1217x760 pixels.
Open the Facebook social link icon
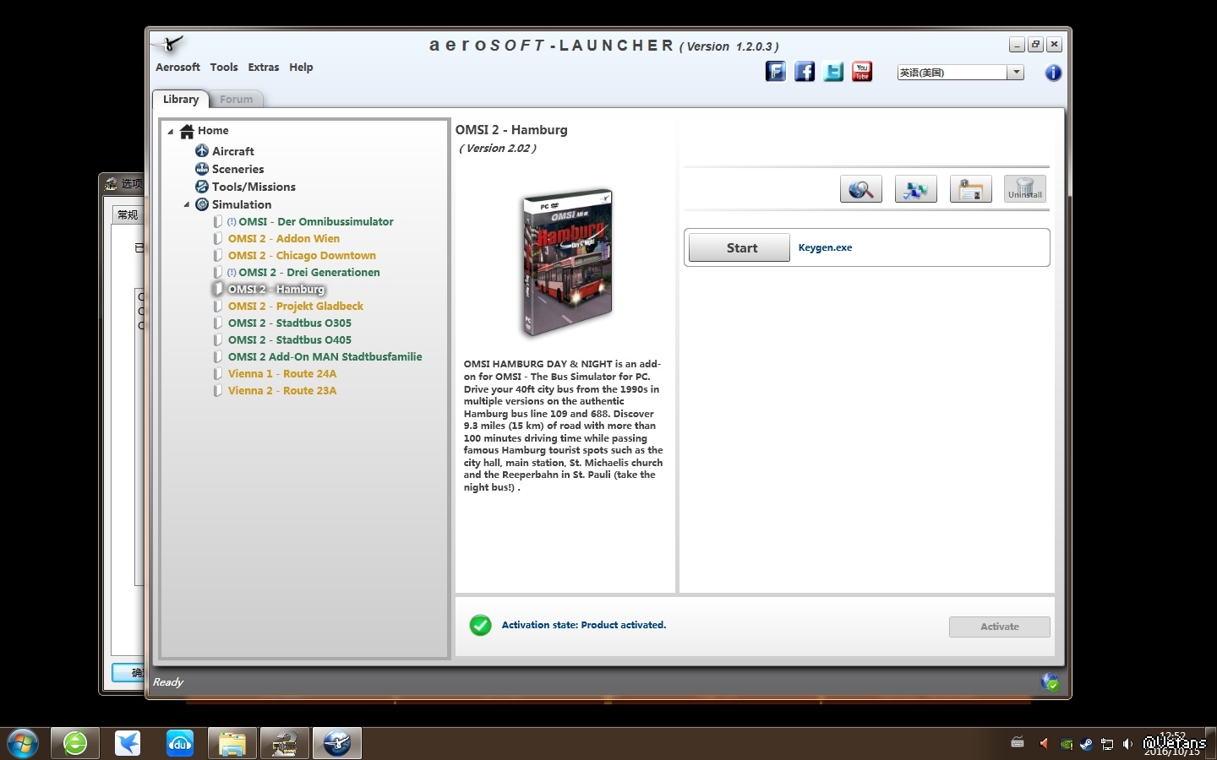805,72
